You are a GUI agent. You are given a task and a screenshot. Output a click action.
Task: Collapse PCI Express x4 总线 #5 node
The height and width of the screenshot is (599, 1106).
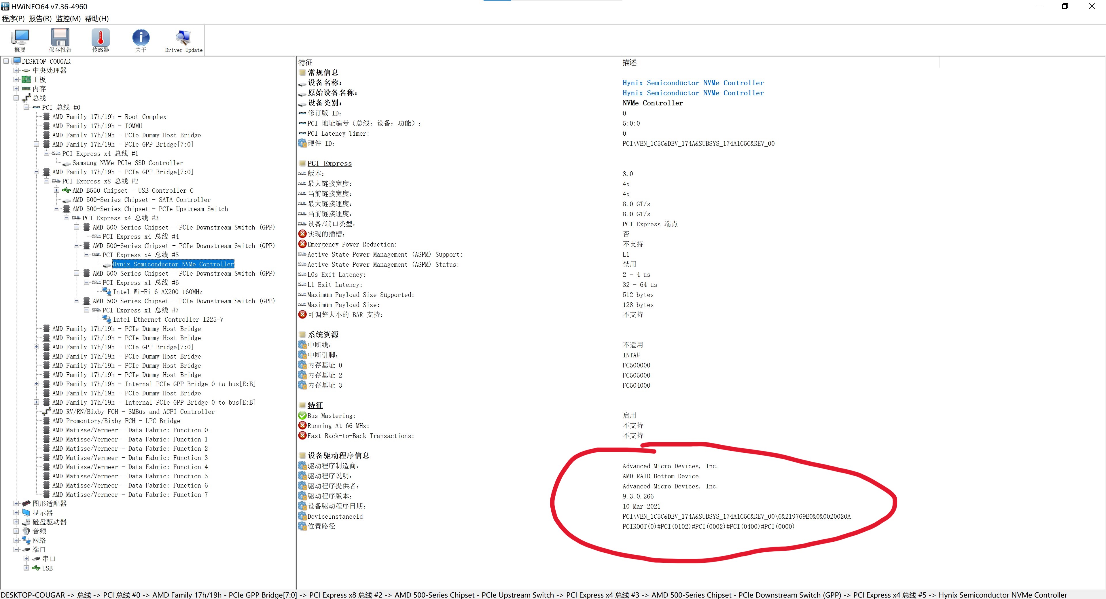(87, 255)
